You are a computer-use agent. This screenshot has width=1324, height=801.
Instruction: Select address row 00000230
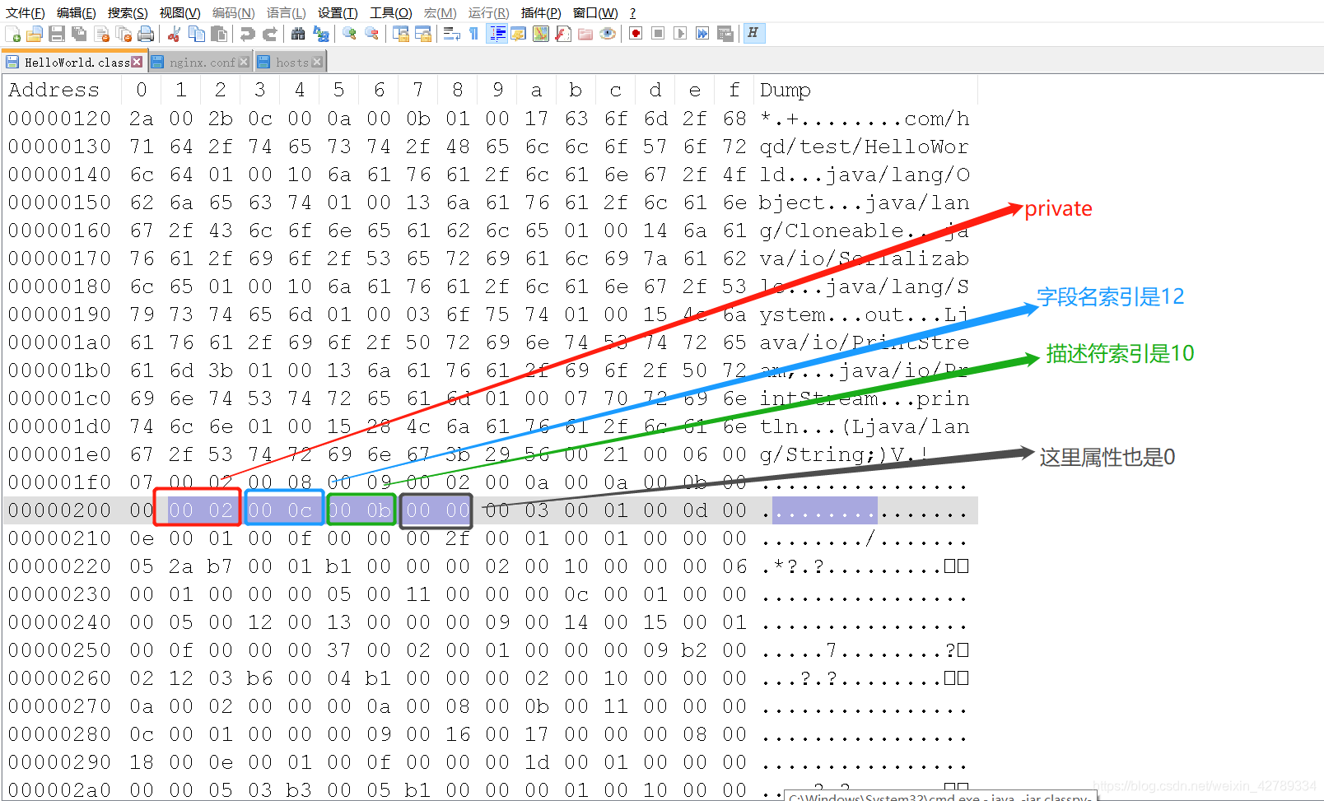click(59, 594)
